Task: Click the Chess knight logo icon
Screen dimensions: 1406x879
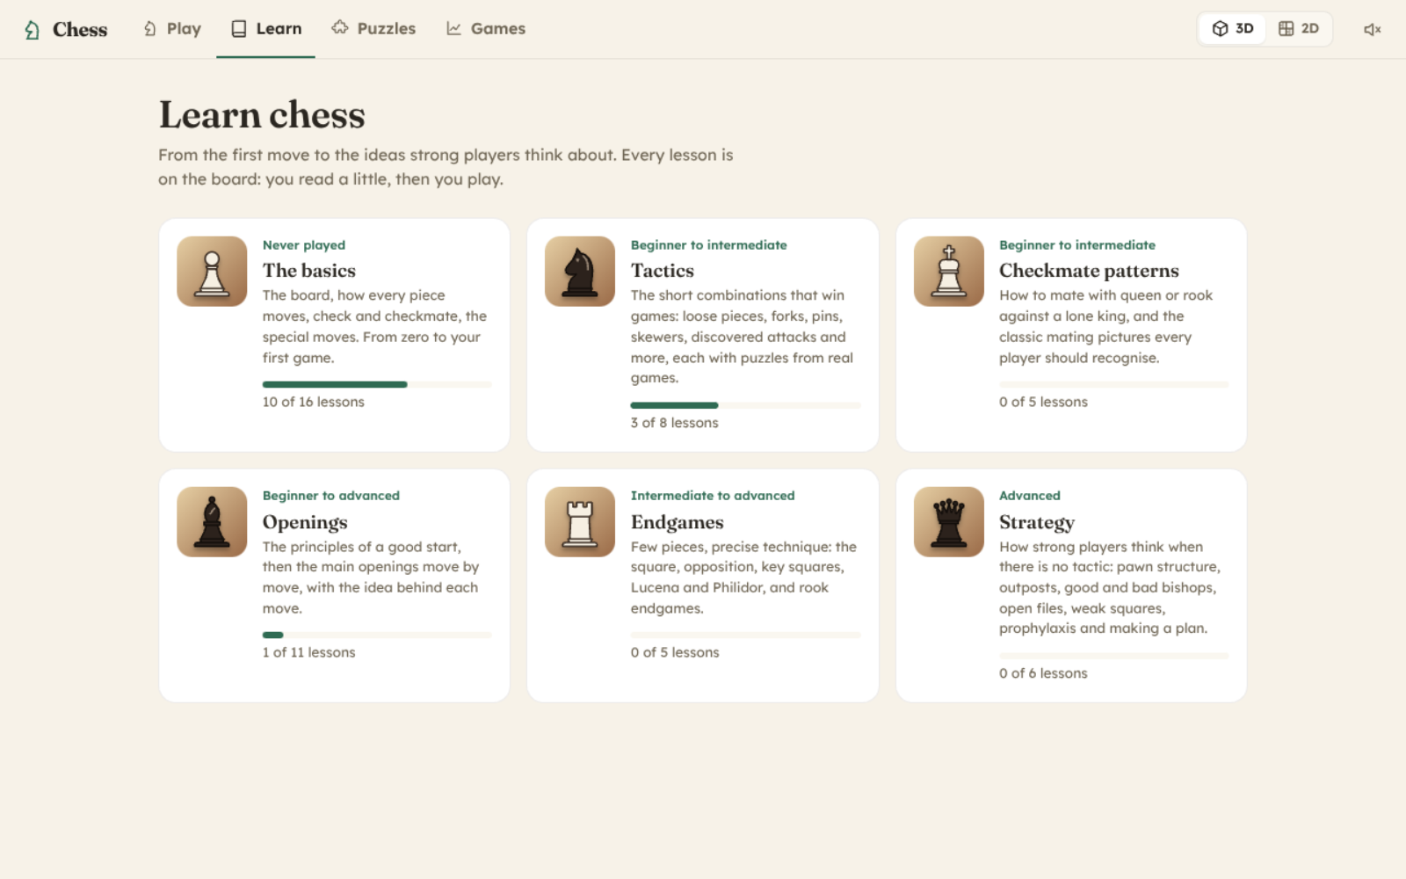Action: click(x=33, y=30)
